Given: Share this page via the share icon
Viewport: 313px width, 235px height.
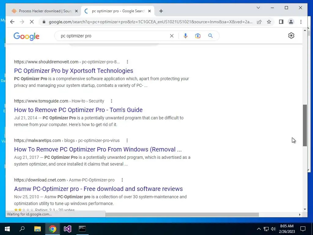Looking at the screenshot, I should (x=259, y=22).
